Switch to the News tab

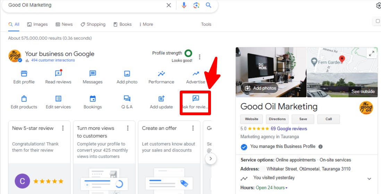click(64, 24)
